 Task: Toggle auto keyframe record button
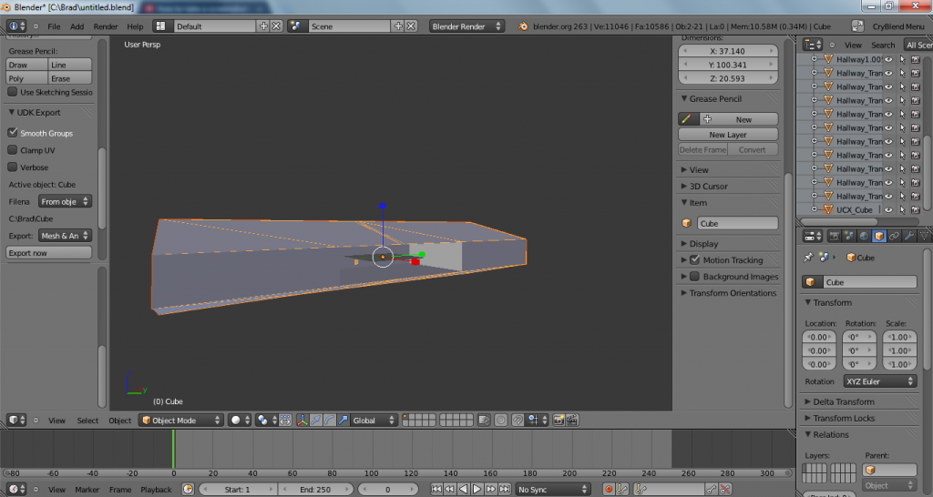pos(608,490)
